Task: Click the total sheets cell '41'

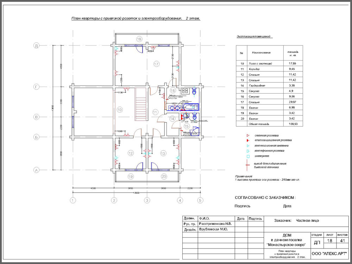Action: (342, 240)
